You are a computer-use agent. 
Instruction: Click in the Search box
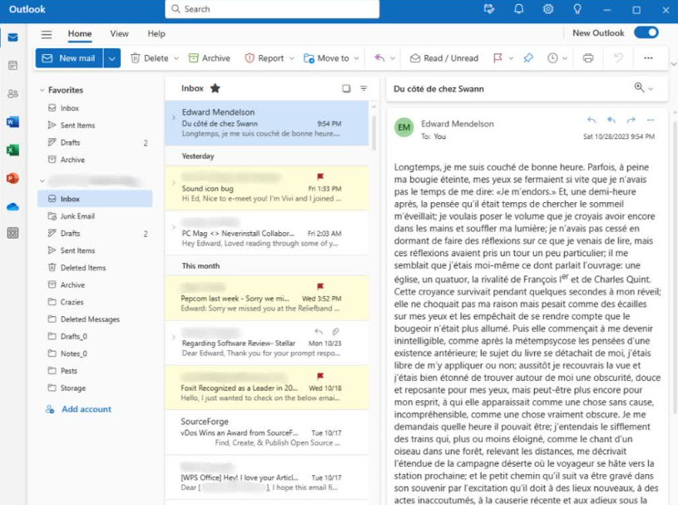point(272,9)
